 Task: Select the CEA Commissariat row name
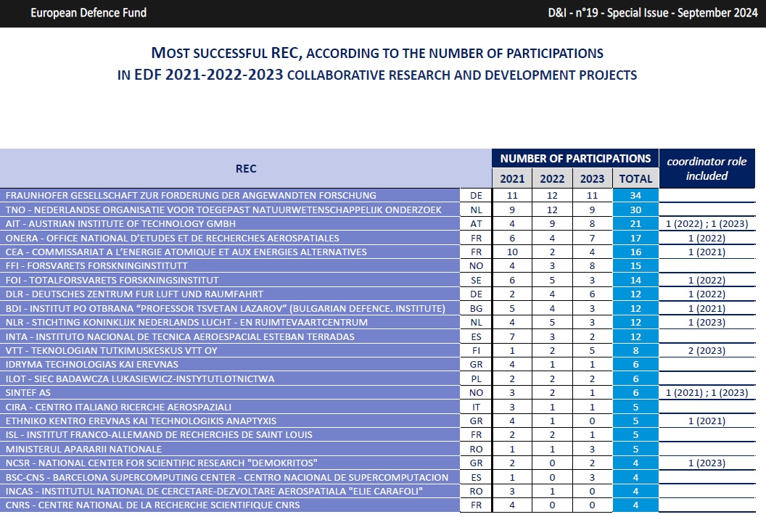point(186,252)
